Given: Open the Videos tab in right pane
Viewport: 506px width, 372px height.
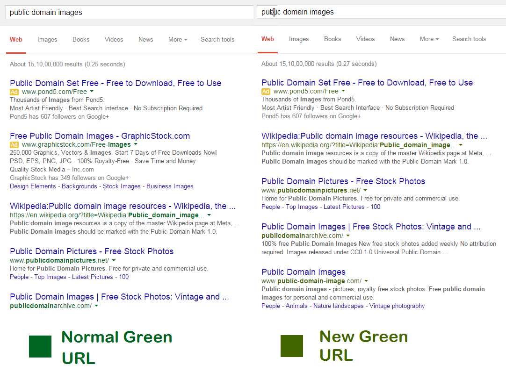Looking at the screenshot, I should (x=365, y=39).
